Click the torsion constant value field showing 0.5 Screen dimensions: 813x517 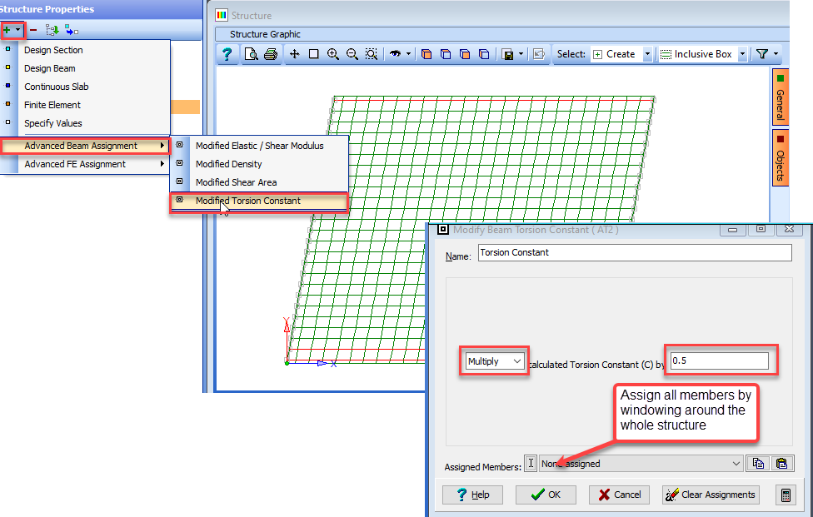click(721, 360)
